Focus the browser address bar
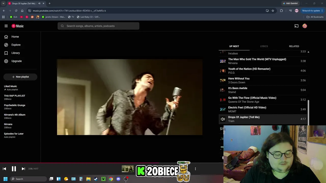This screenshot has height=183, width=326. (x=148, y=11)
